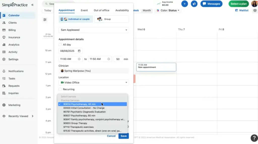Enable the Recurring checkbox
This screenshot has height=144, width=258.
point(60,89)
